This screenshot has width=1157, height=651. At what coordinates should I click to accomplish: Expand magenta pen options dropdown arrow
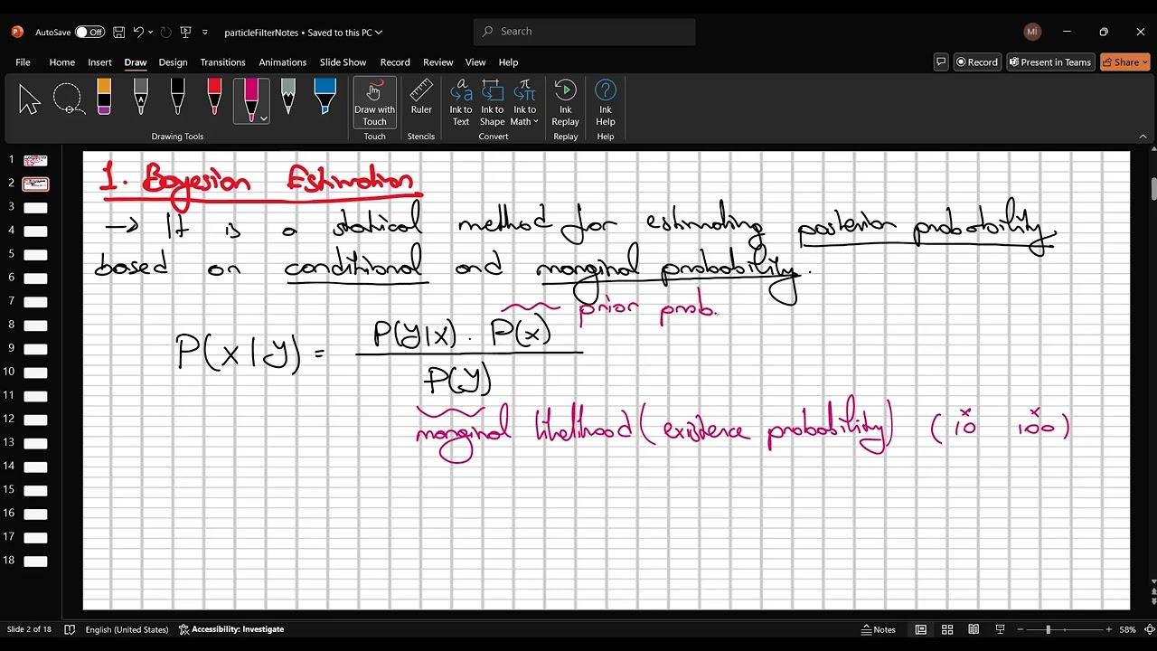[x=263, y=118]
